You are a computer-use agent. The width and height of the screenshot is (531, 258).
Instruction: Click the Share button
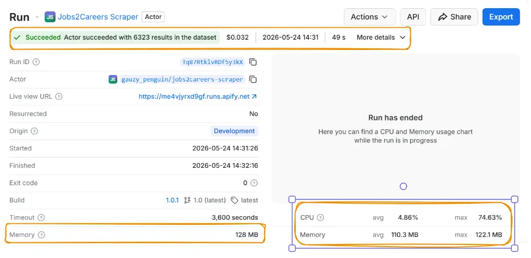[x=454, y=17]
